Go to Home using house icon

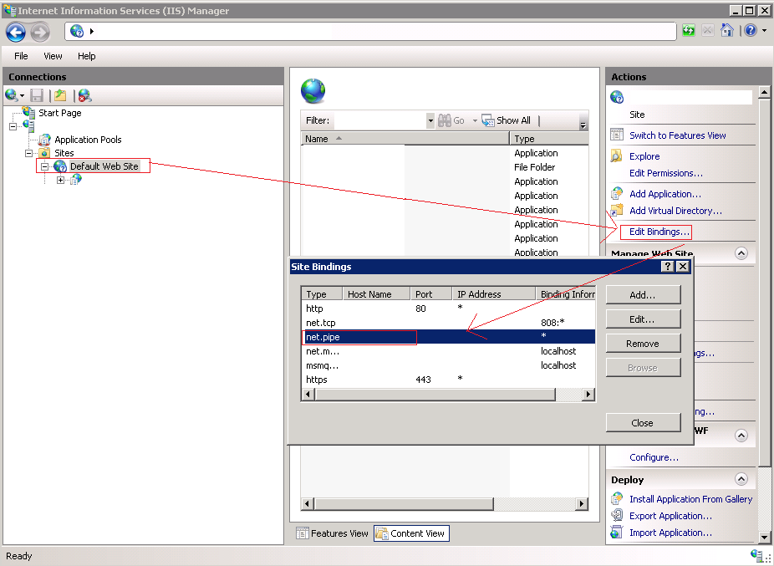(x=727, y=31)
